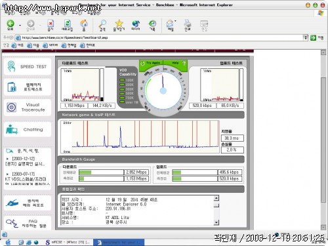Open the Favorites menu

[58, 13]
